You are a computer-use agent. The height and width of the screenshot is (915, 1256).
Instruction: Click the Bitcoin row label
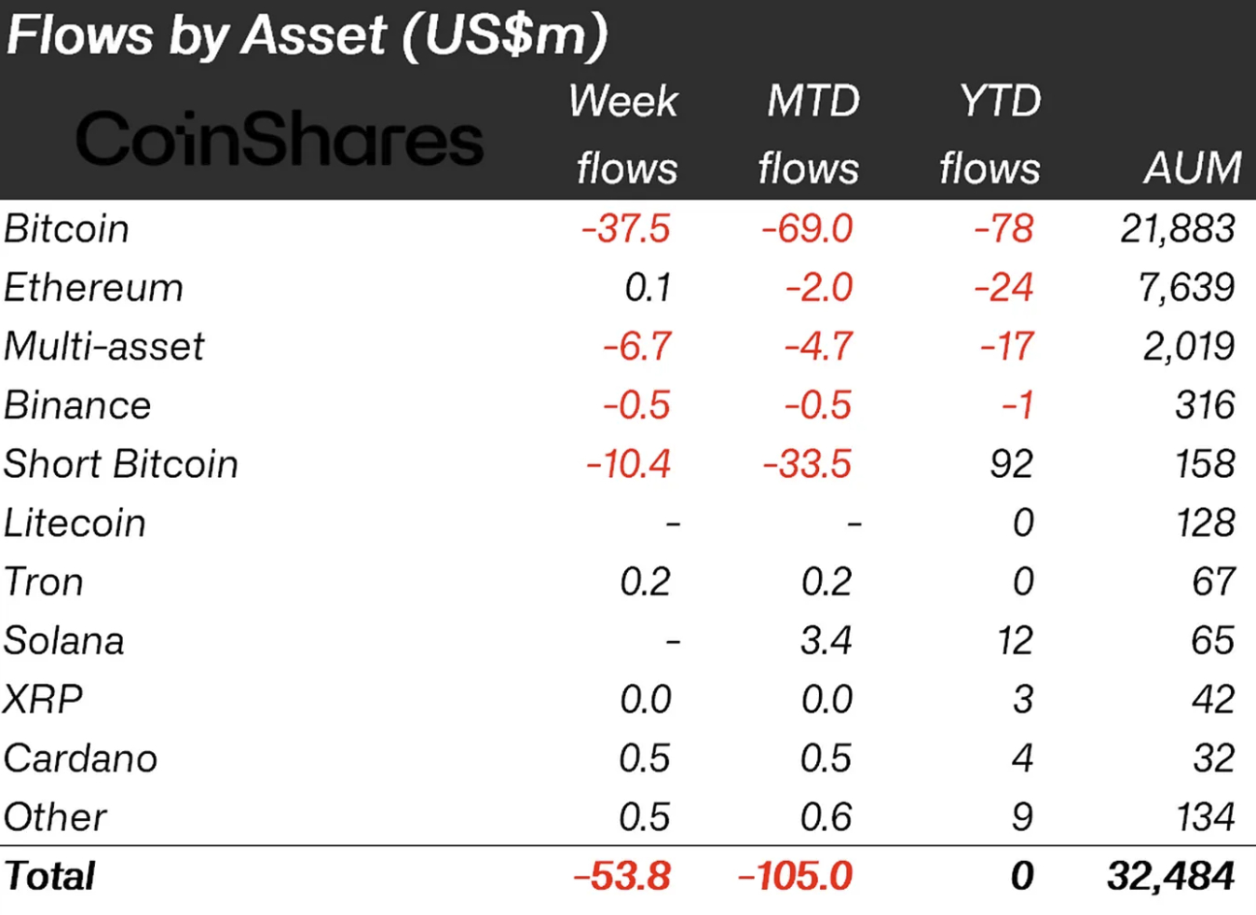(x=66, y=229)
